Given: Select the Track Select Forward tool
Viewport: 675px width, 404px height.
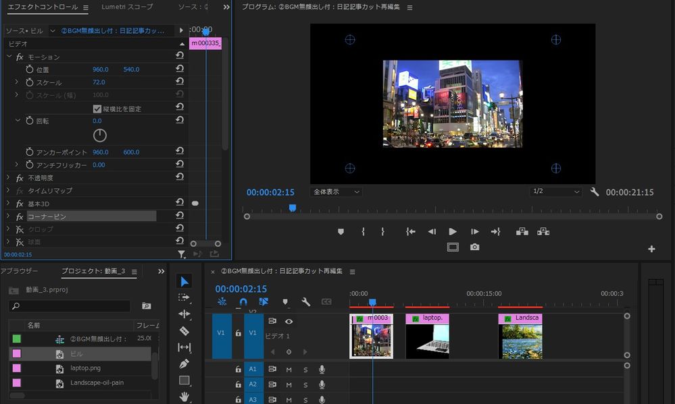Looking at the screenshot, I should pyautogui.click(x=184, y=297).
